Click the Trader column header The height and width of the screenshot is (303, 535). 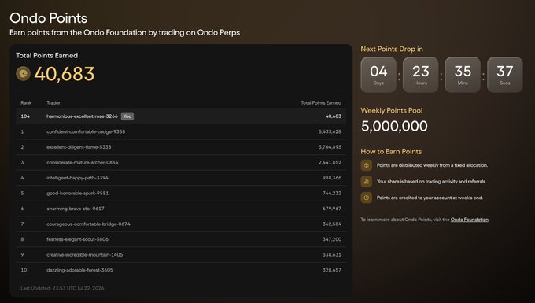point(53,103)
